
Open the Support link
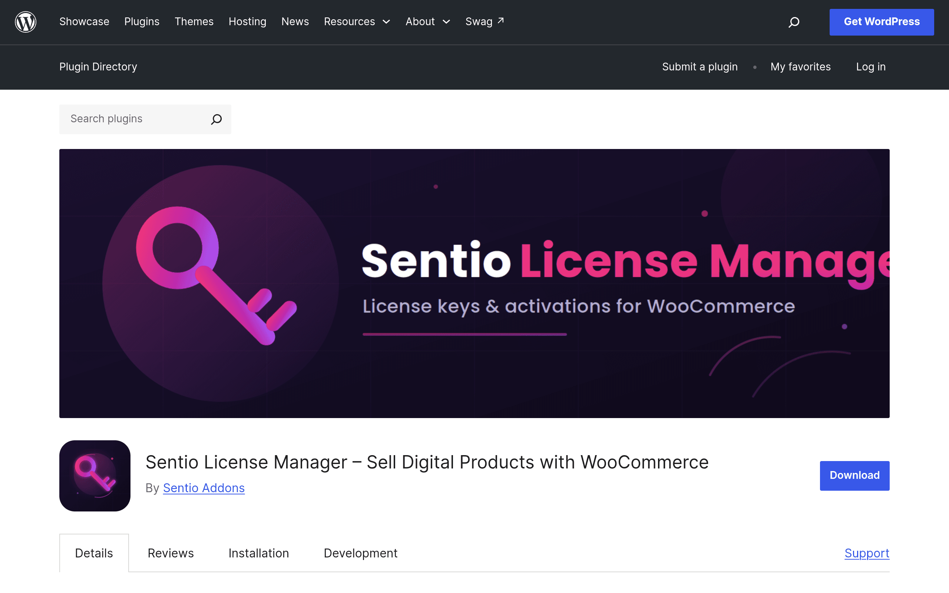[x=867, y=553]
